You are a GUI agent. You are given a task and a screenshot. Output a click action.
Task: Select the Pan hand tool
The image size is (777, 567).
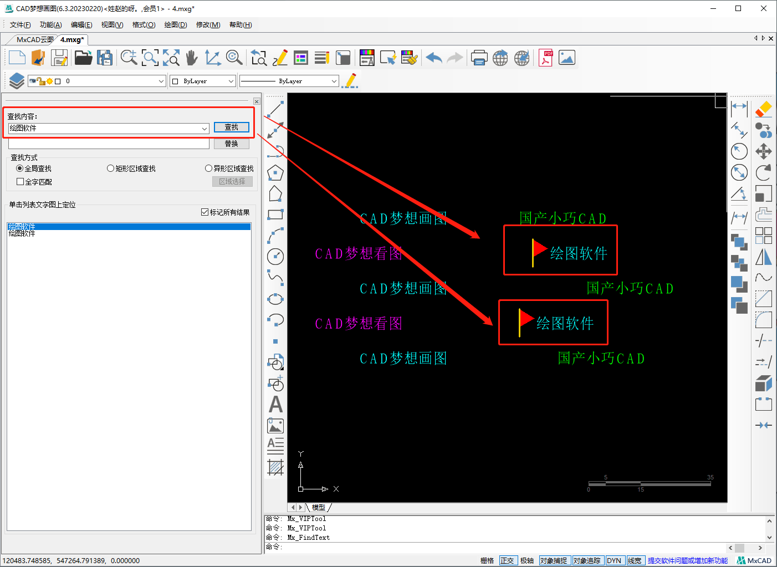(x=191, y=58)
